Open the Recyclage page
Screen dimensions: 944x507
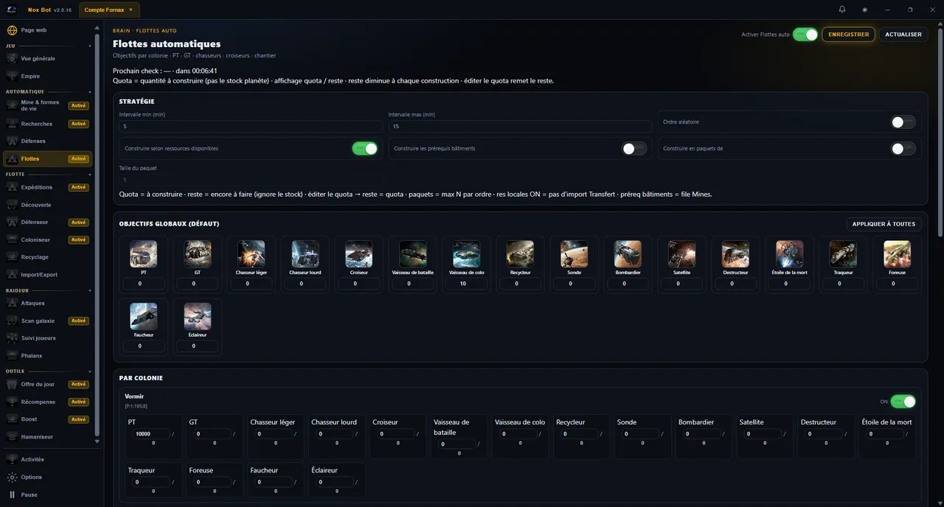point(48,257)
